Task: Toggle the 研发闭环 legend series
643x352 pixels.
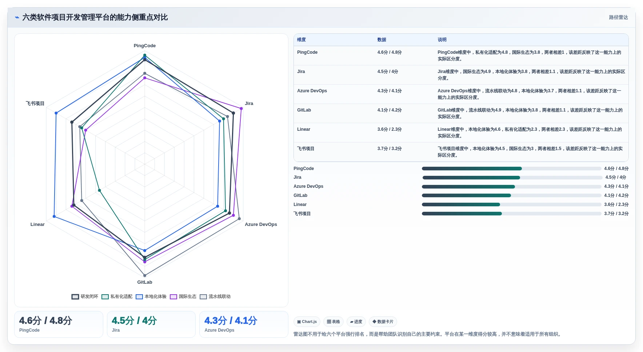Action: point(85,296)
